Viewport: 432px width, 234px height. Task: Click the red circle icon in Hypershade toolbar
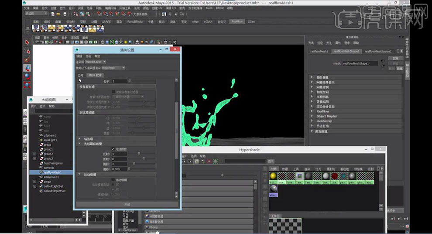coord(209,161)
